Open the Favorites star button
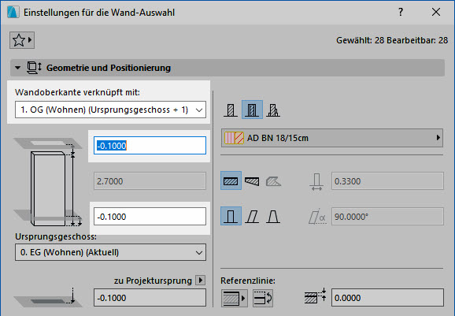The height and width of the screenshot is (316, 455). pos(22,40)
